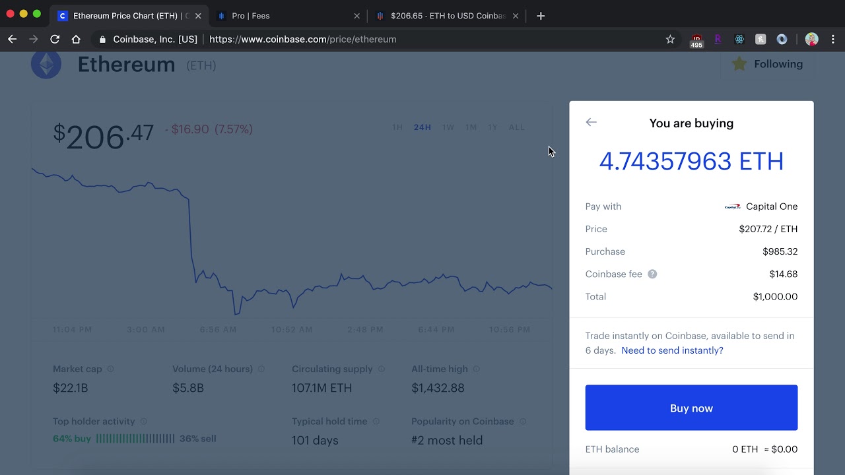The height and width of the screenshot is (475, 845).
Task: Open the purple R extension icon
Action: coord(718,39)
